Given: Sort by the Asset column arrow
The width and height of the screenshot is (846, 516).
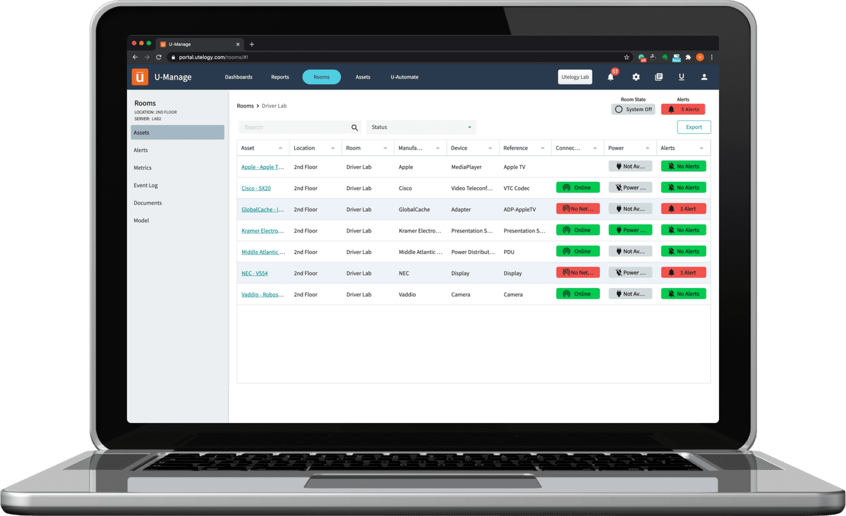Looking at the screenshot, I should (280, 148).
